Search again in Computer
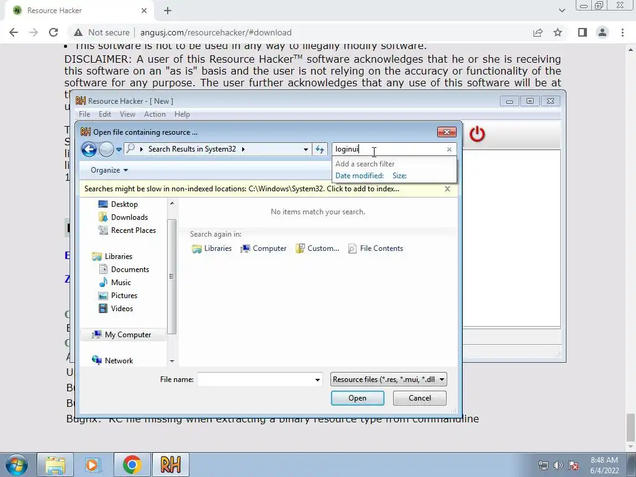The height and width of the screenshot is (477, 636). tap(263, 248)
